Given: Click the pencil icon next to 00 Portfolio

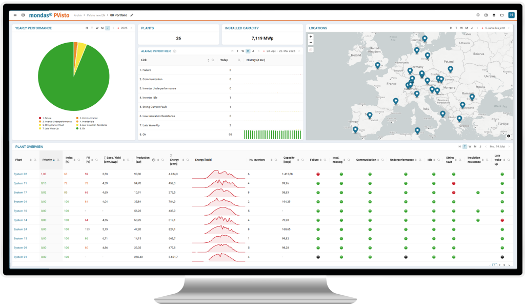Looking at the screenshot, I should point(132,15).
